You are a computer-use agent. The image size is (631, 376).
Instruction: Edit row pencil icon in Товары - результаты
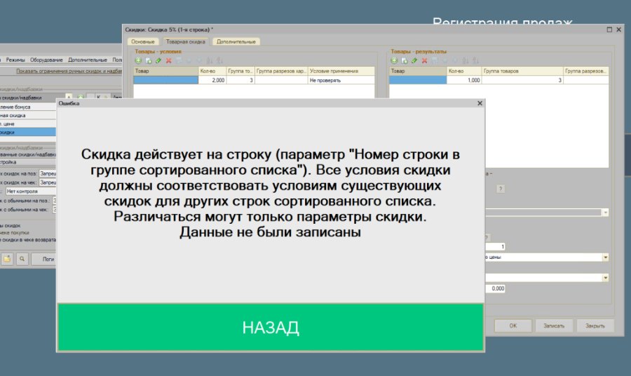(414, 60)
